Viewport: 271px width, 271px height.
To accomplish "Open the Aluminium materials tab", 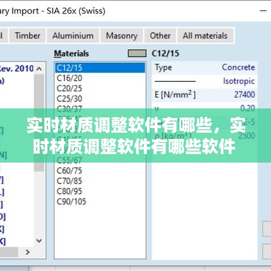I will tap(73, 36).
